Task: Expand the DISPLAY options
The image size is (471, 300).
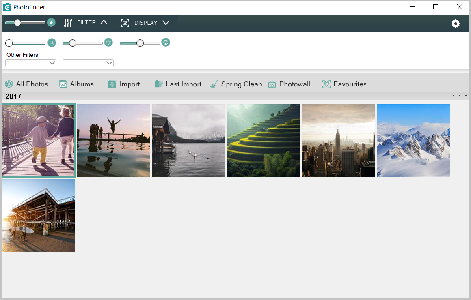Action: (x=166, y=23)
